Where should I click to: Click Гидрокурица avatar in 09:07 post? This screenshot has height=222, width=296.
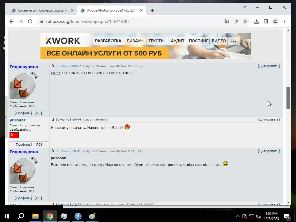pyautogui.click(x=24, y=85)
